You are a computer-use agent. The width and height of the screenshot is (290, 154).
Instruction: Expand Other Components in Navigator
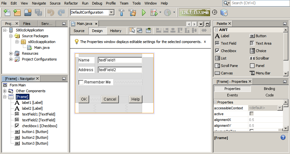(5, 91)
